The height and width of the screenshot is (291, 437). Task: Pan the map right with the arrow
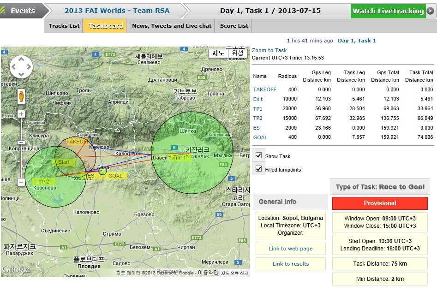pos(29,67)
